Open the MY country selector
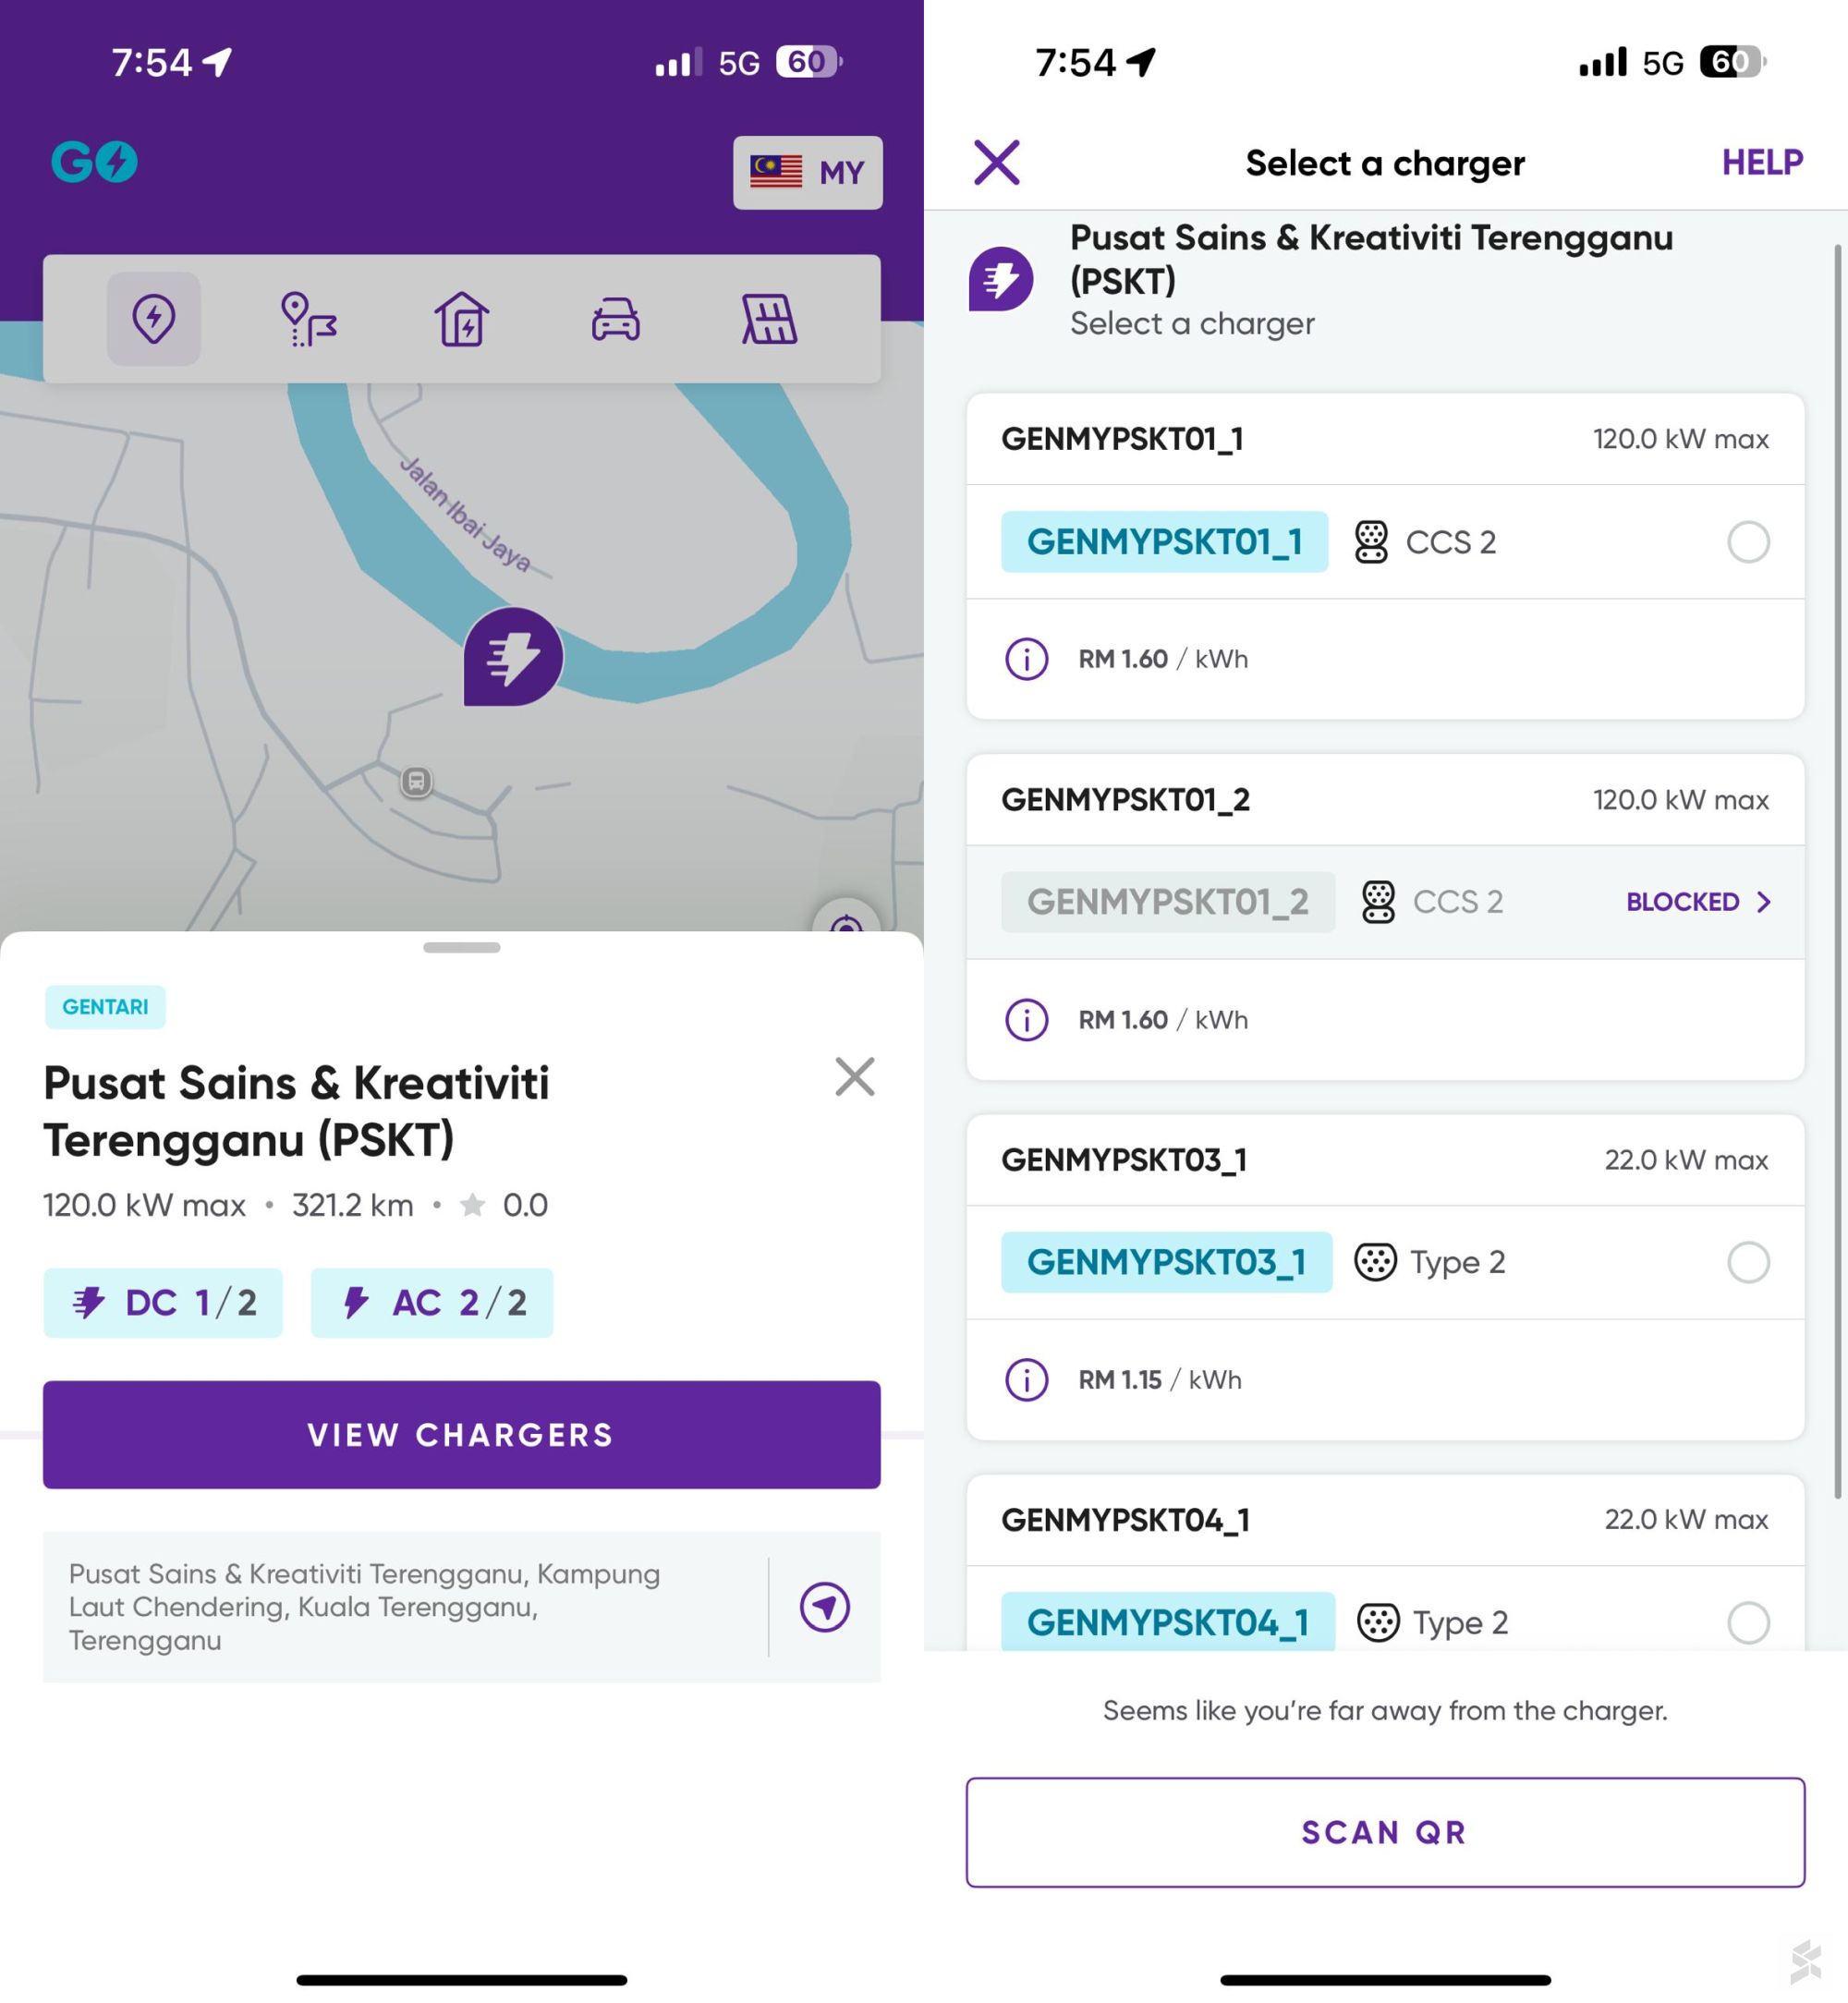 [807, 172]
